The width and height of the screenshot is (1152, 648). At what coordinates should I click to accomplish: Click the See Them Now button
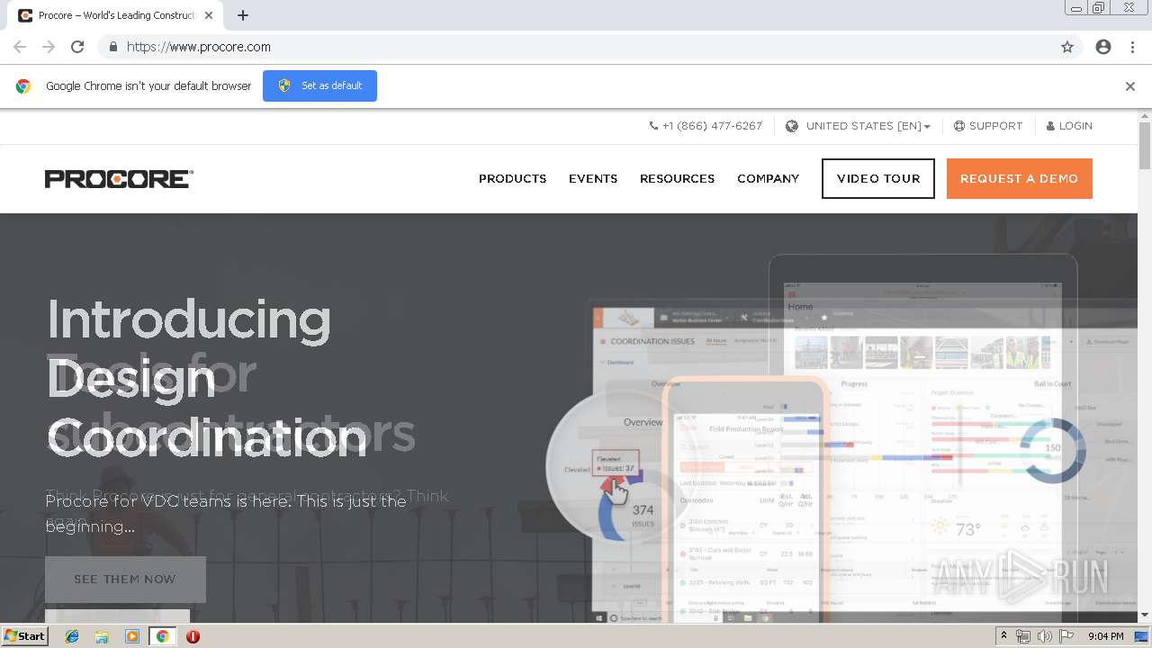(125, 579)
